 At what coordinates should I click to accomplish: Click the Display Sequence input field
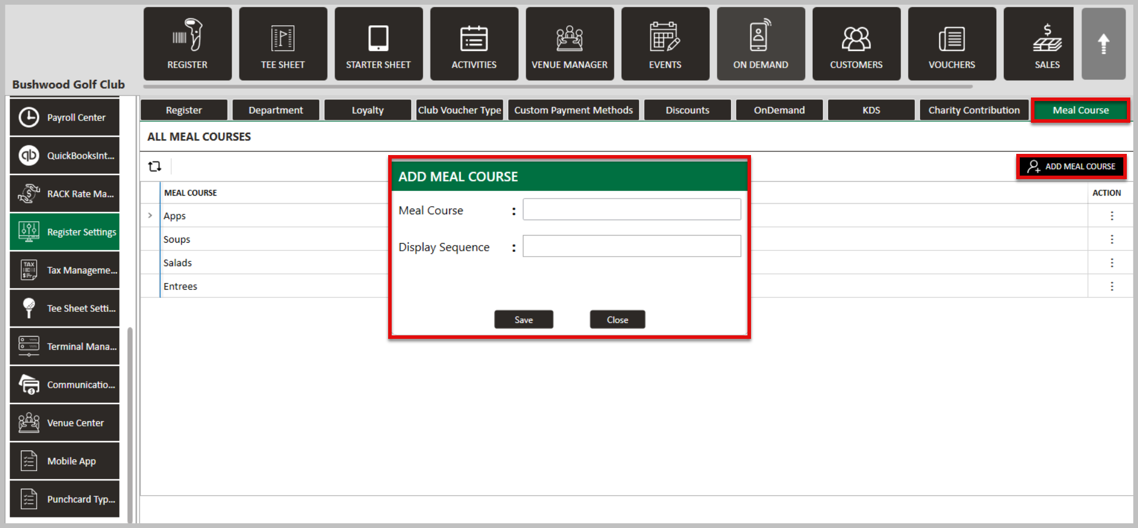632,246
